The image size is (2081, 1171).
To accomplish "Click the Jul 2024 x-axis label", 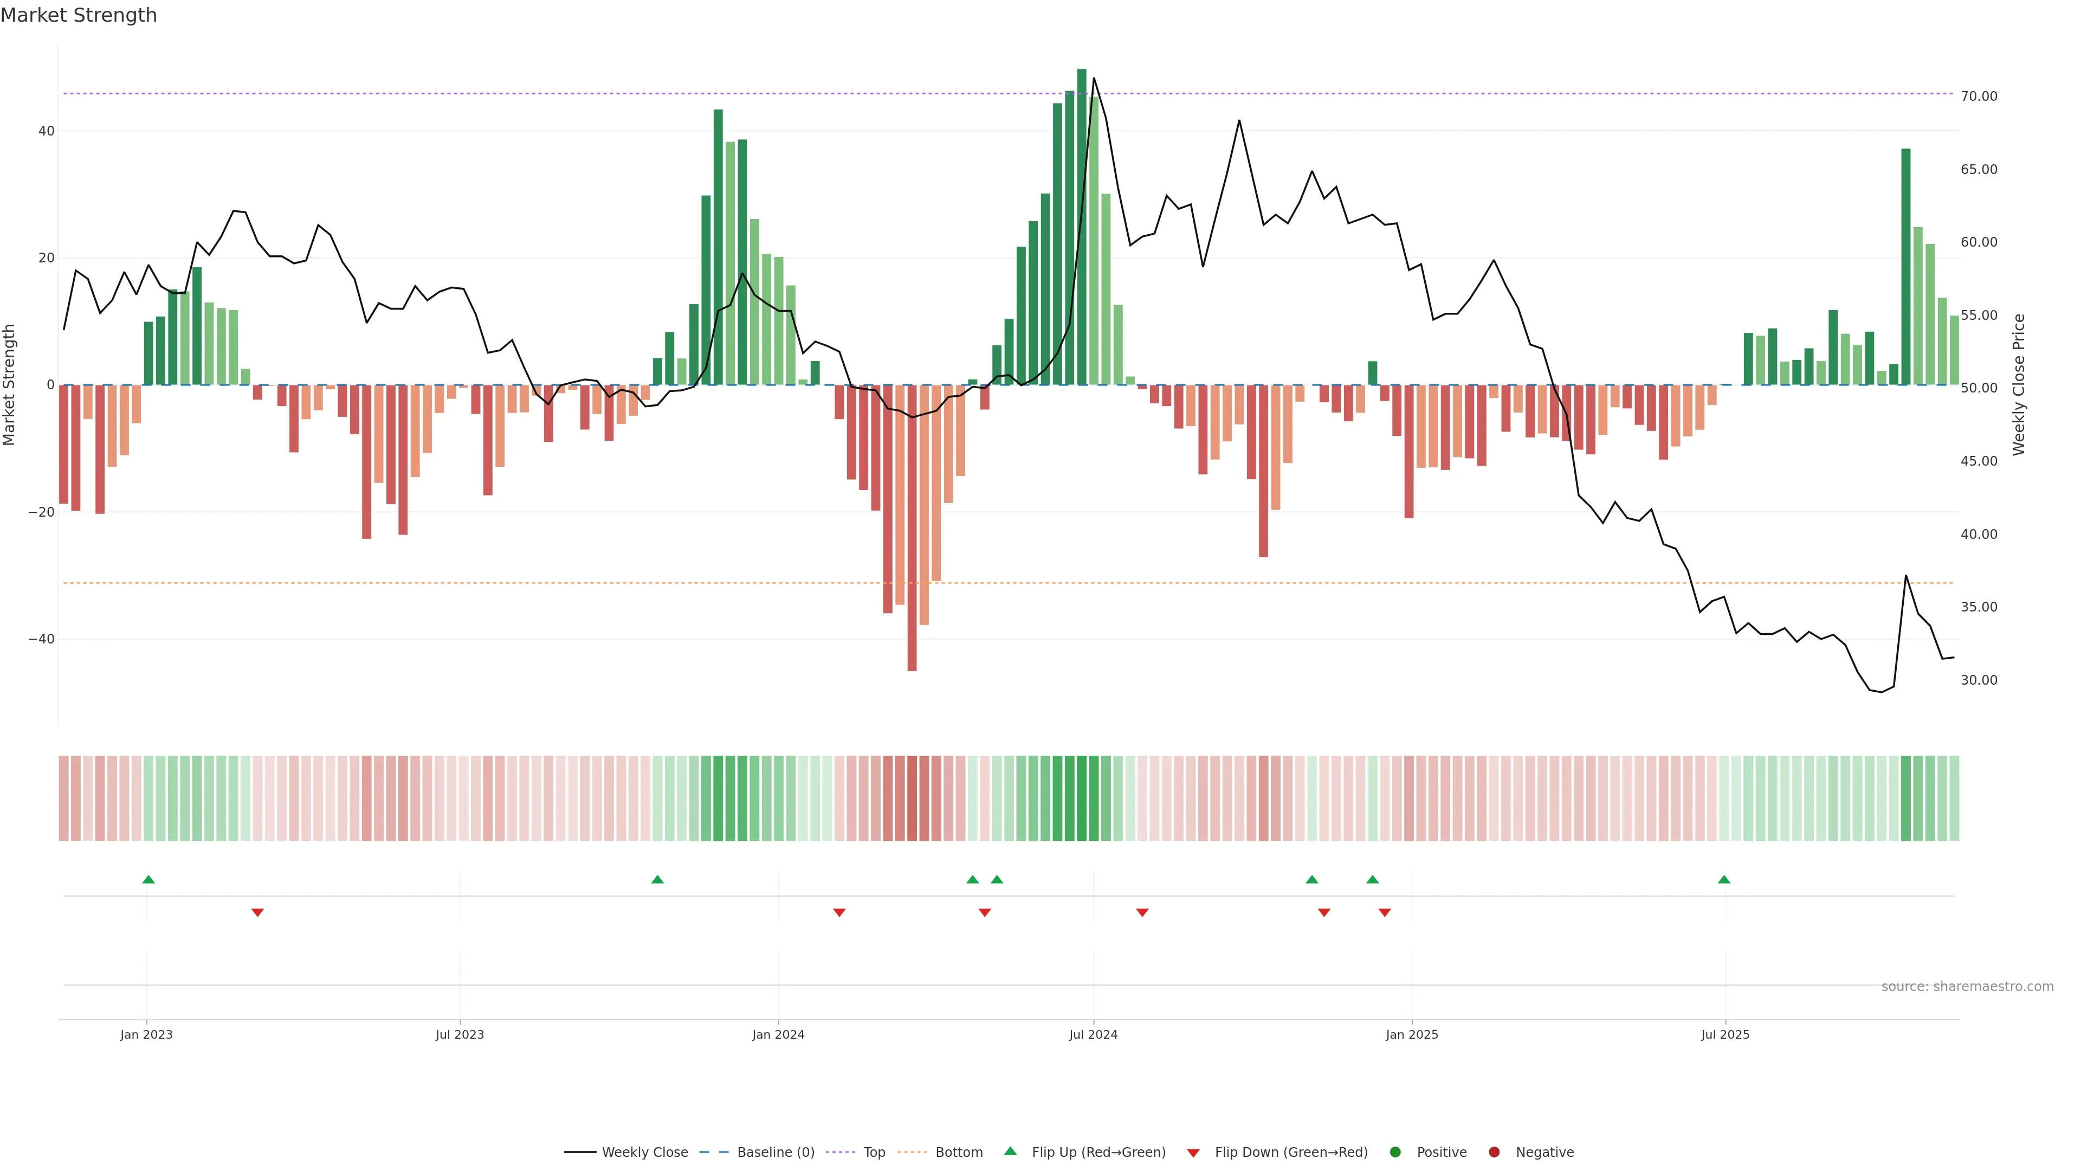I will click(1093, 1034).
